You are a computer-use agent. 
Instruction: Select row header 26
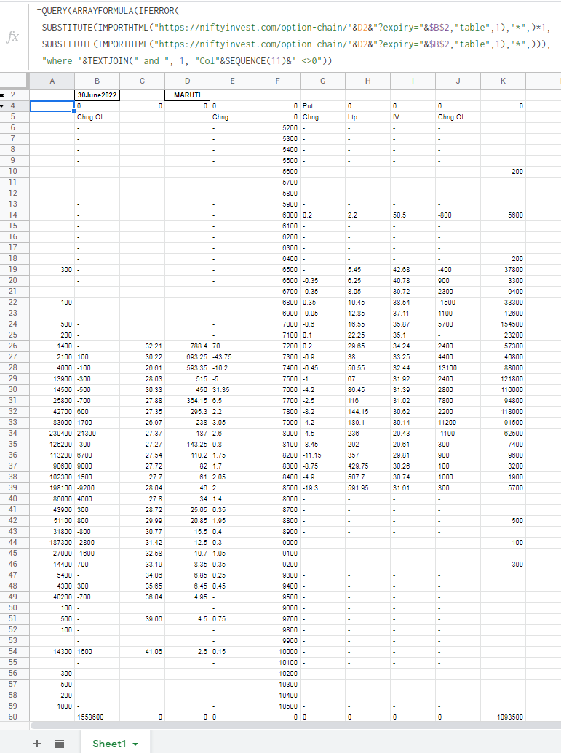pos(13,346)
